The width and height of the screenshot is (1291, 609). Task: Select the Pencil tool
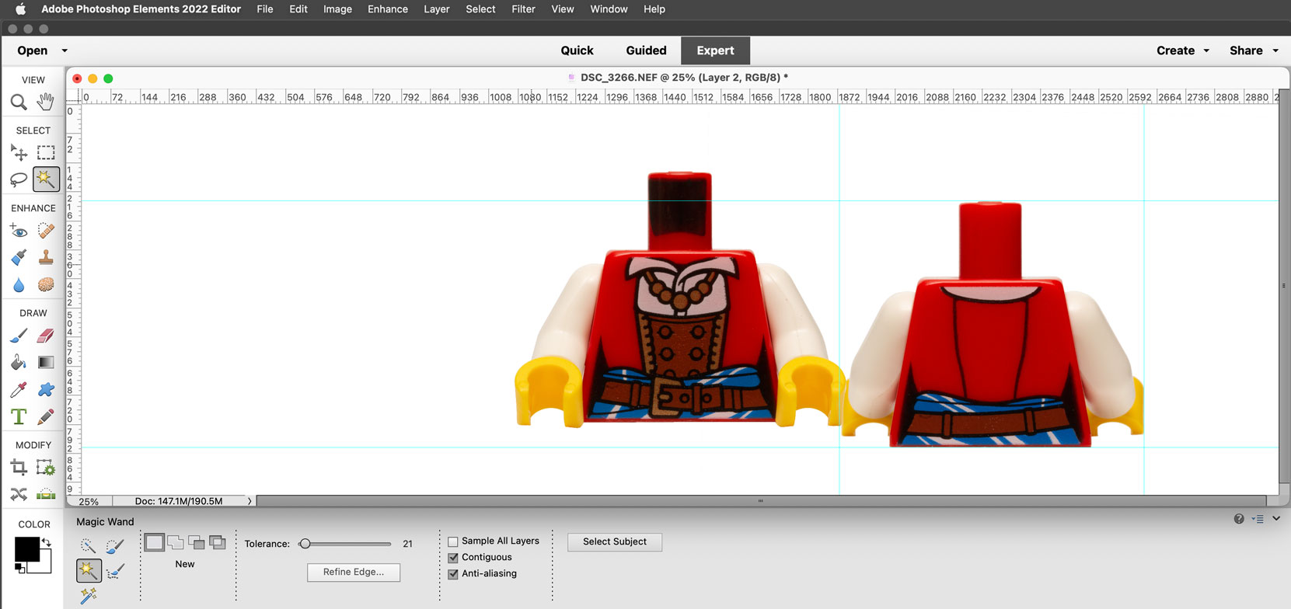(x=46, y=416)
